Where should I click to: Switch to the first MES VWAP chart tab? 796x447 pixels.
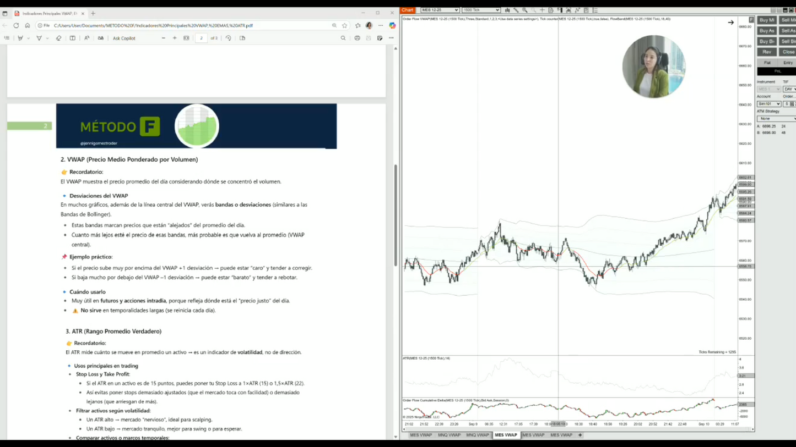(421, 435)
